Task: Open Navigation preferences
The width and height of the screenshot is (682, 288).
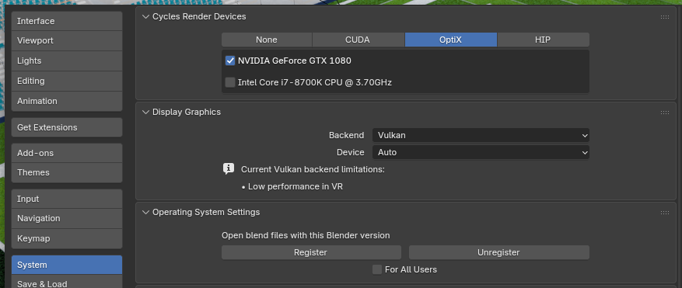Action: coord(67,218)
